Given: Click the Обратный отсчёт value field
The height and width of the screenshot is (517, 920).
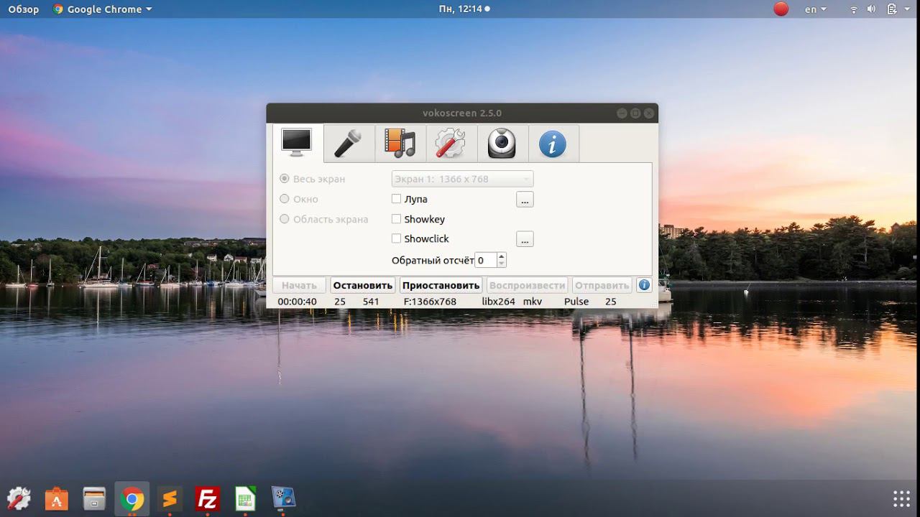Looking at the screenshot, I should tap(485, 260).
